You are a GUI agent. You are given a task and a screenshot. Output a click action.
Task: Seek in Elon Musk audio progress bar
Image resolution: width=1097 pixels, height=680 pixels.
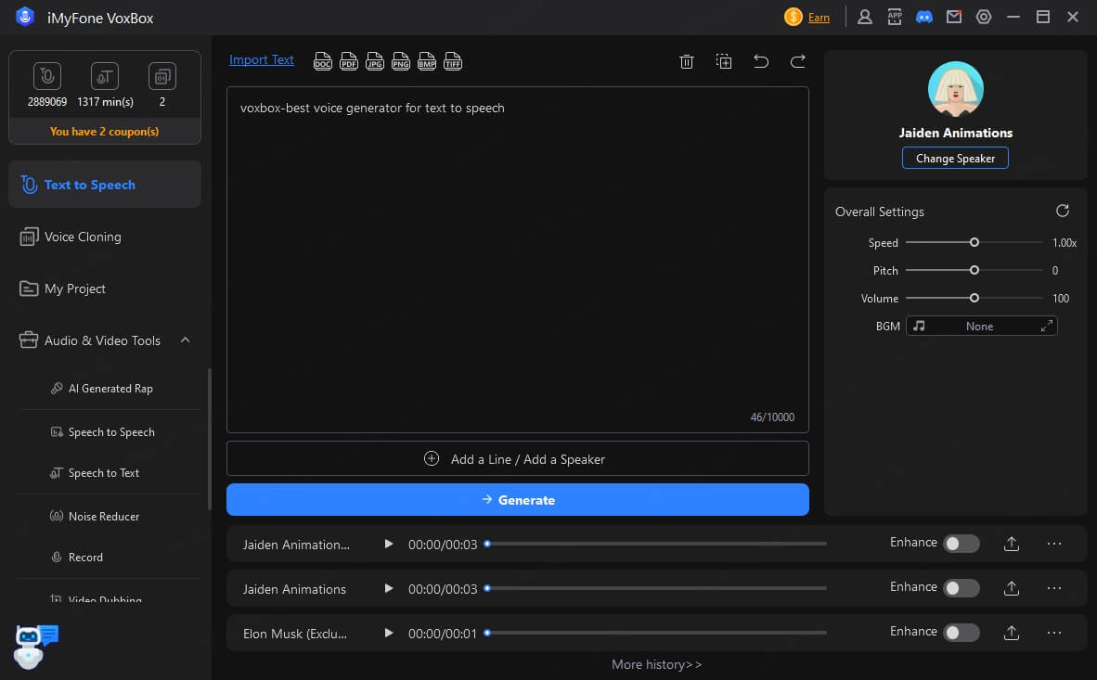pos(656,633)
